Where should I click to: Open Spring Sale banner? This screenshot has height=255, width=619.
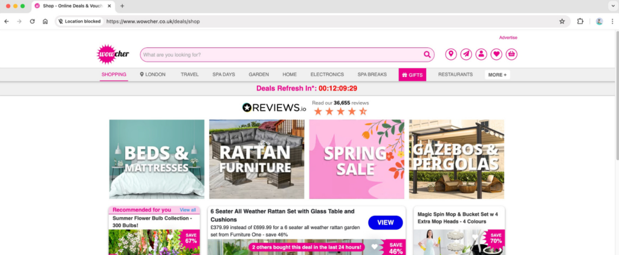tap(357, 159)
